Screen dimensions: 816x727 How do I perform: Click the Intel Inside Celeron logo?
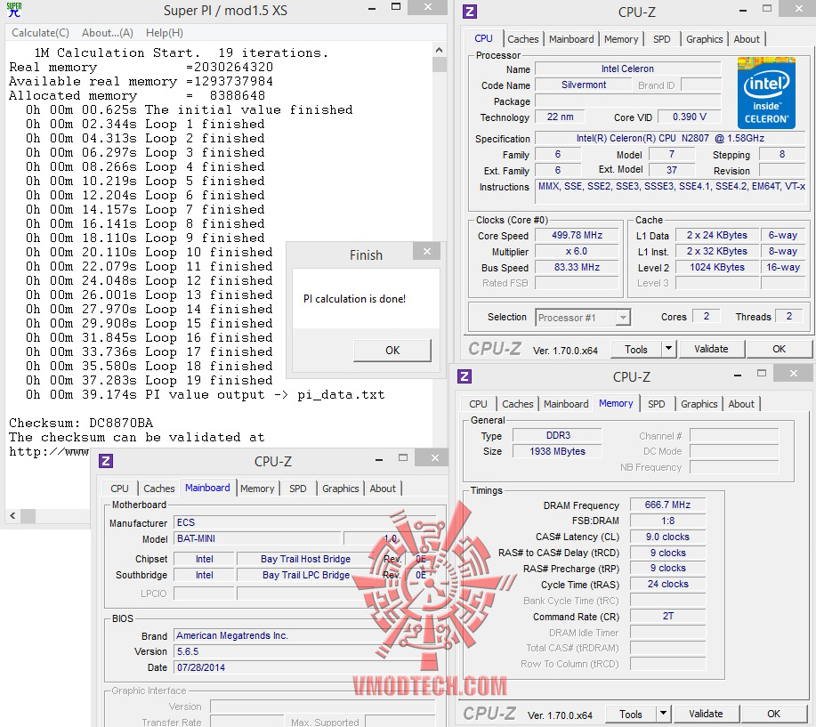766,93
